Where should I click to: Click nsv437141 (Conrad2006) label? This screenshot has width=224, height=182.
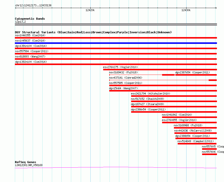pos(126,78)
